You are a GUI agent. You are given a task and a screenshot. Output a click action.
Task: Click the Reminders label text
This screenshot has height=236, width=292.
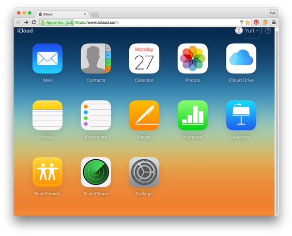click(x=96, y=137)
